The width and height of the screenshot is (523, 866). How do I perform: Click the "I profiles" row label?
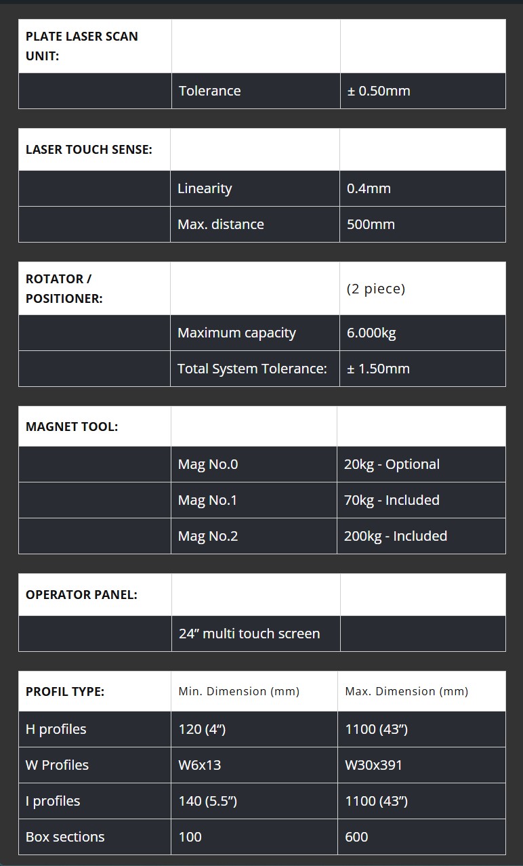(x=53, y=801)
